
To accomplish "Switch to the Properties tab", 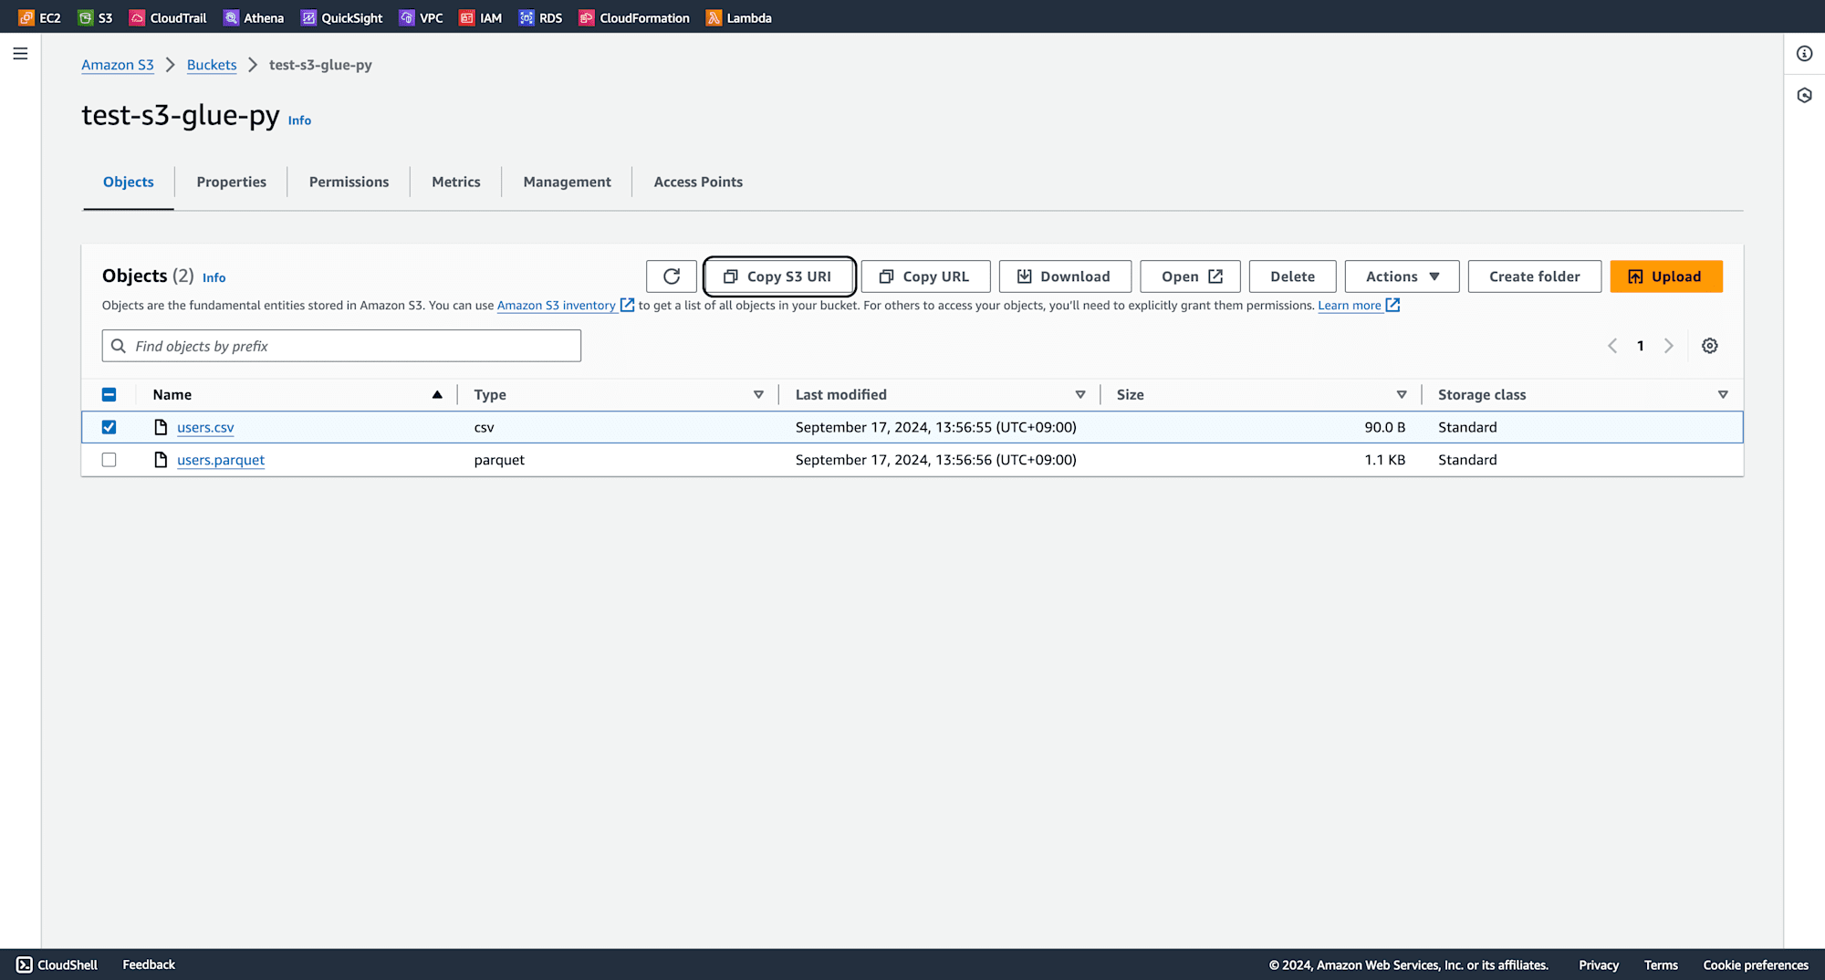I will 232,182.
